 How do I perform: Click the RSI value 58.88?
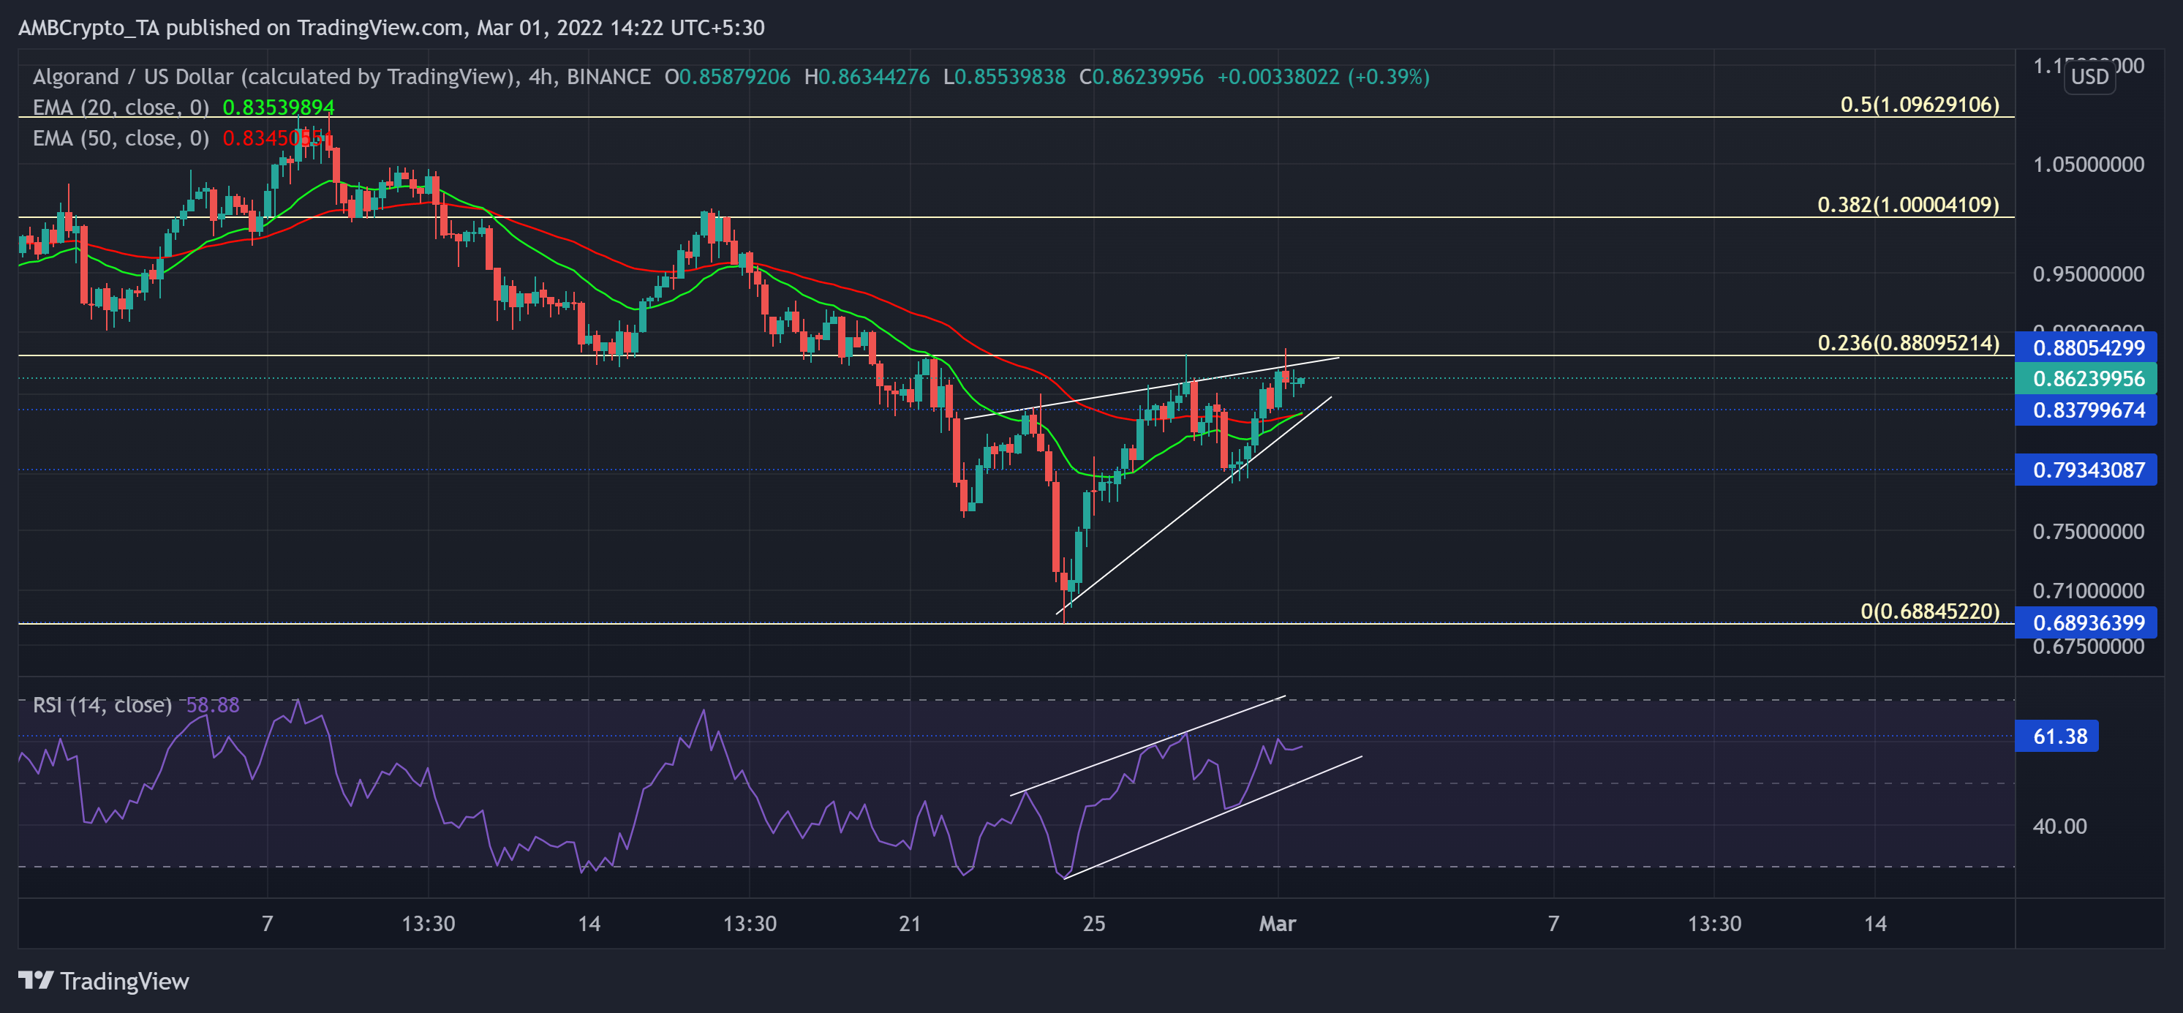click(213, 704)
